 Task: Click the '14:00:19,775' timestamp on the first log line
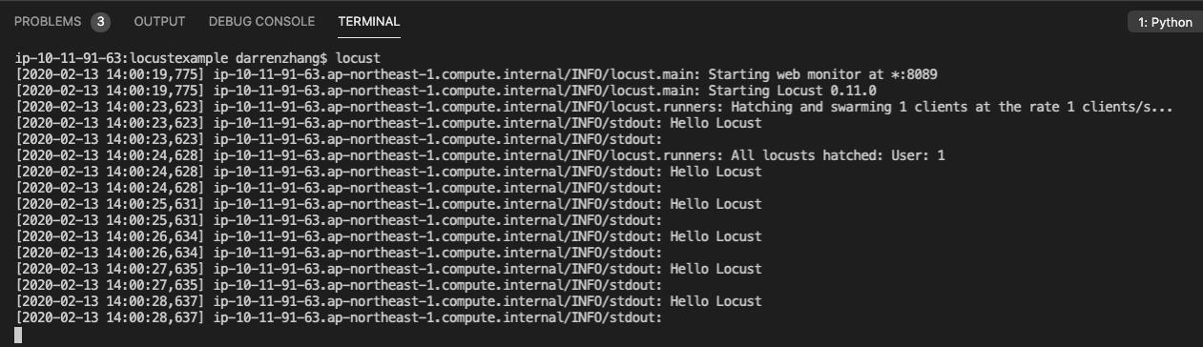pos(155,74)
